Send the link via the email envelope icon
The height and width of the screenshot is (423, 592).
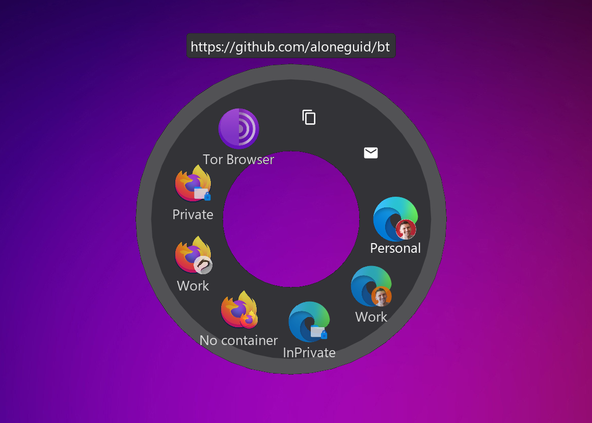coord(371,153)
